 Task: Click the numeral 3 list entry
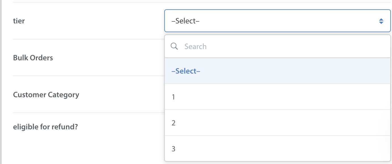[173, 149]
